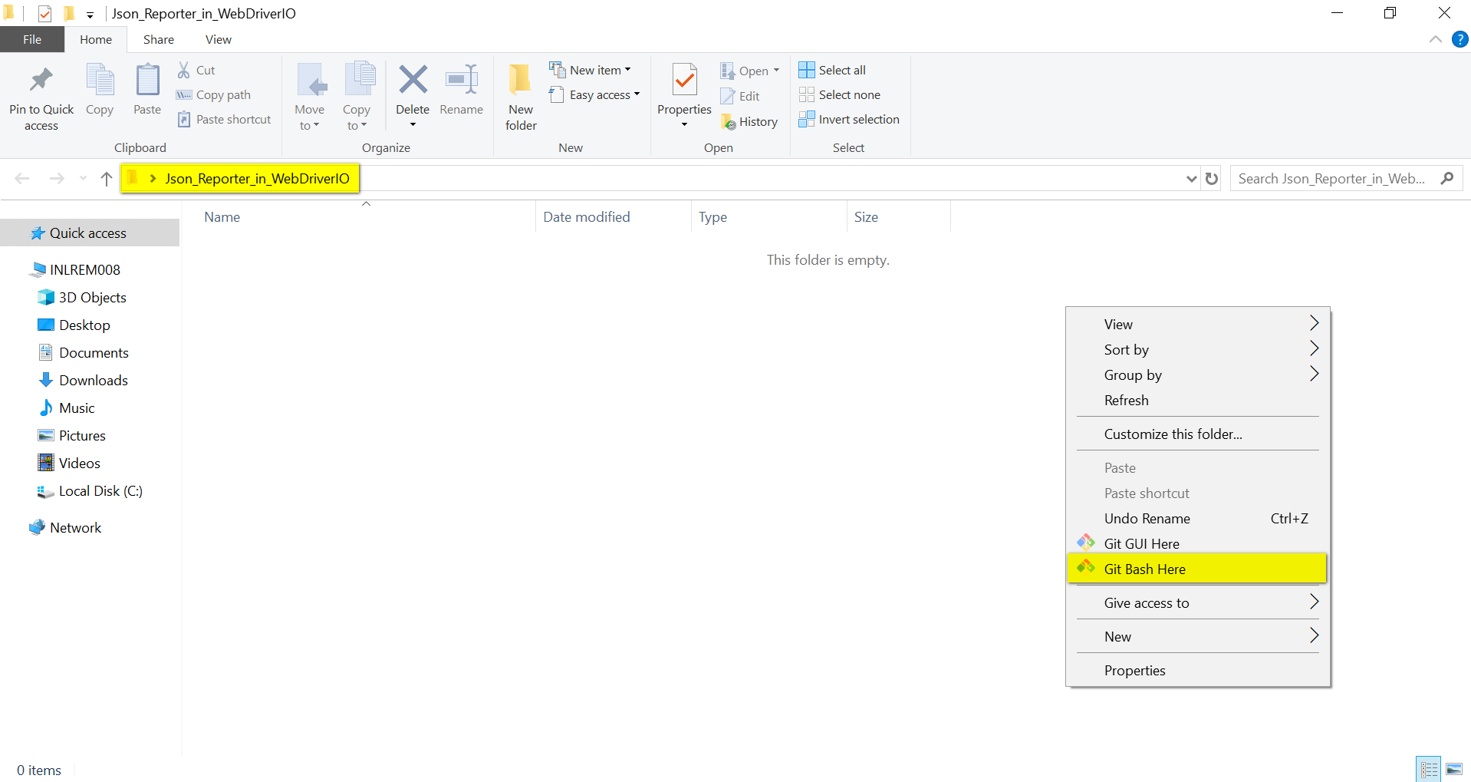The width and height of the screenshot is (1471, 782).
Task: Click Select all
Action: (832, 70)
